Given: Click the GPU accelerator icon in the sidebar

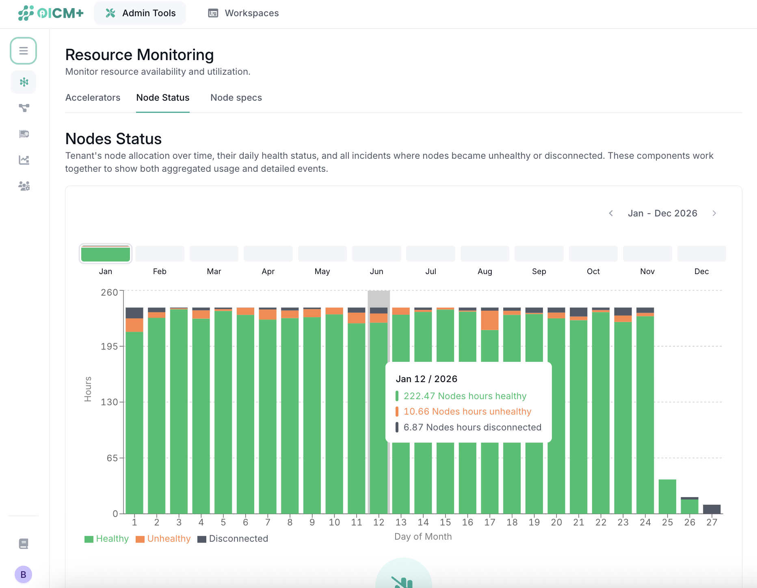Looking at the screenshot, I should pyautogui.click(x=23, y=134).
